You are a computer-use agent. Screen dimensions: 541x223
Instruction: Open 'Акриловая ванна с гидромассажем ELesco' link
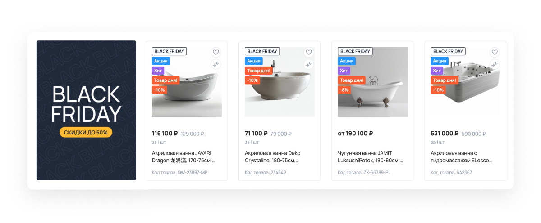pos(462,156)
